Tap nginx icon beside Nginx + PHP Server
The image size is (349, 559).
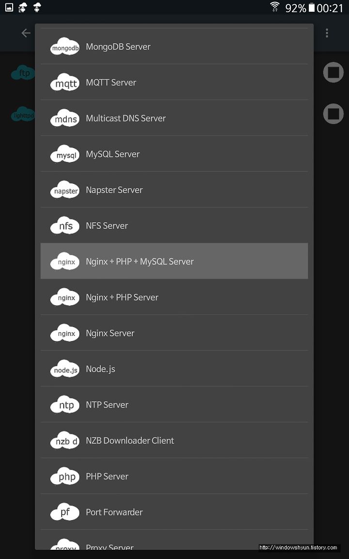click(65, 297)
